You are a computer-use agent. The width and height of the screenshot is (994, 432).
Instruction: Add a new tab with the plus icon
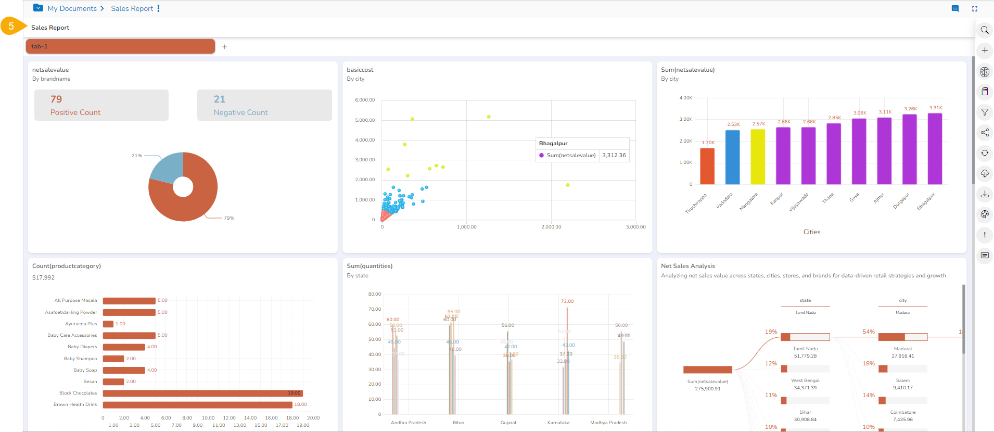pos(224,47)
